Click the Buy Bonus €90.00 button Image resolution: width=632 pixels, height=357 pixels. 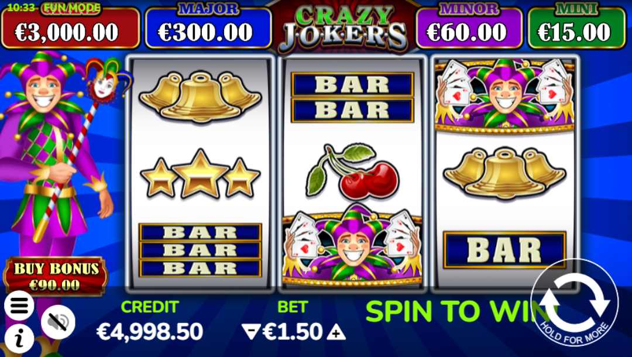point(56,276)
